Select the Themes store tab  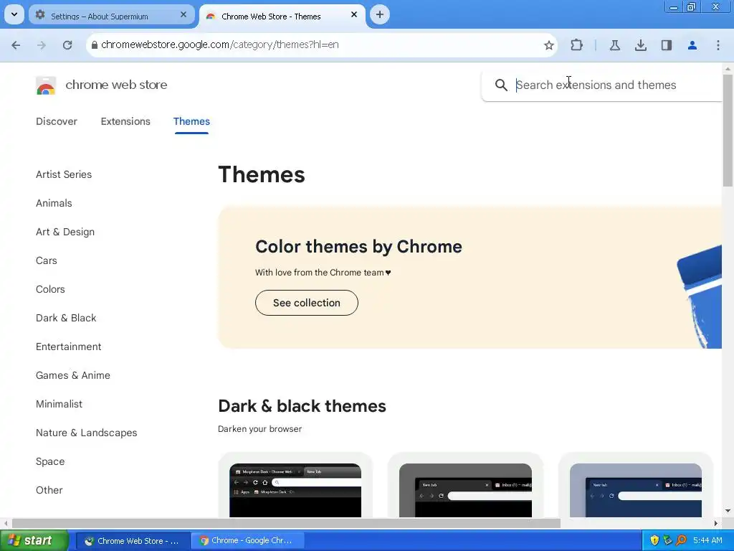tap(191, 121)
